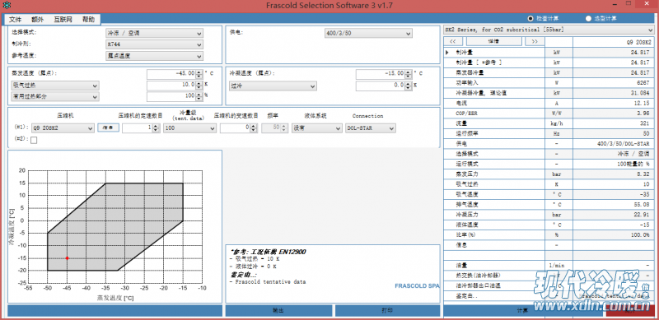
Task: Expand the 选择模式 dropdown showing 冷冻 / 空调
Action: coord(154,33)
